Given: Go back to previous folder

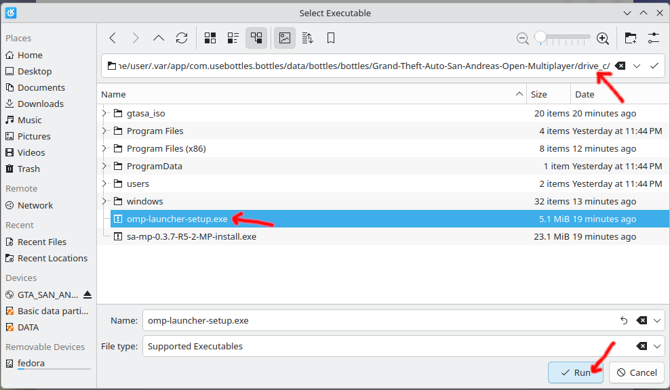Looking at the screenshot, I should click(x=113, y=39).
